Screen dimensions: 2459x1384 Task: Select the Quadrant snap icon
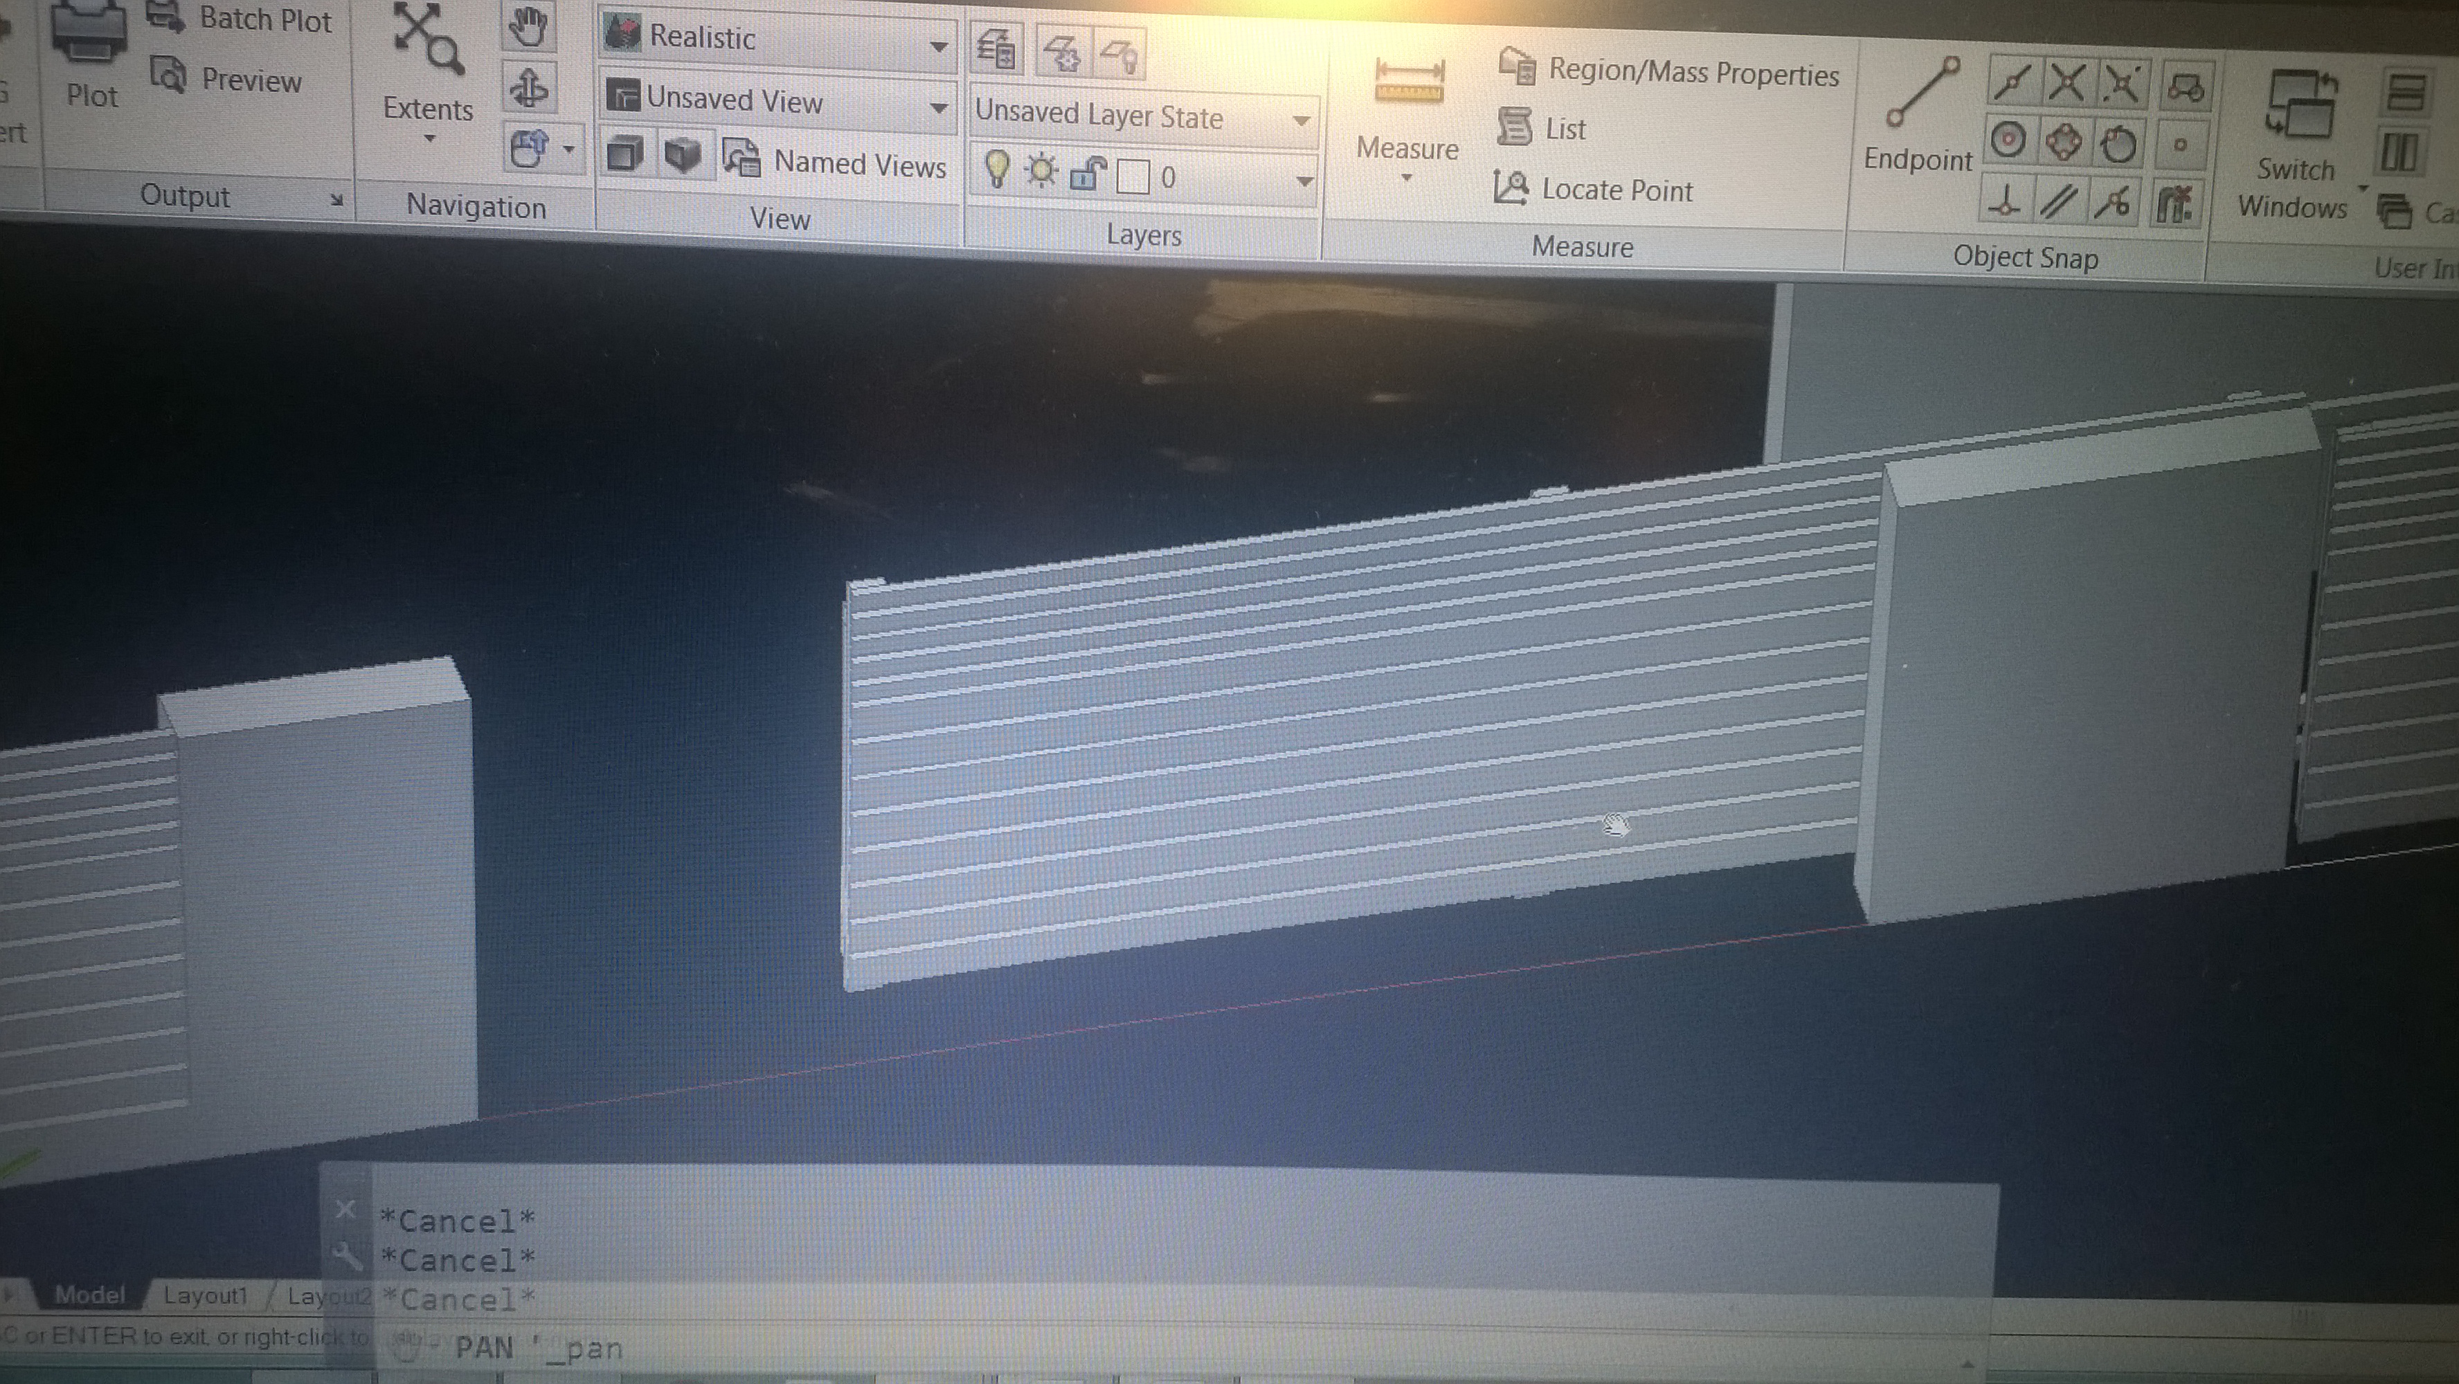tap(2063, 143)
